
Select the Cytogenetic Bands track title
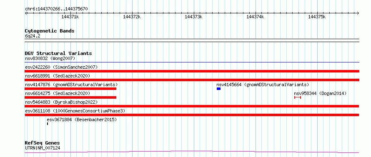point(50,31)
